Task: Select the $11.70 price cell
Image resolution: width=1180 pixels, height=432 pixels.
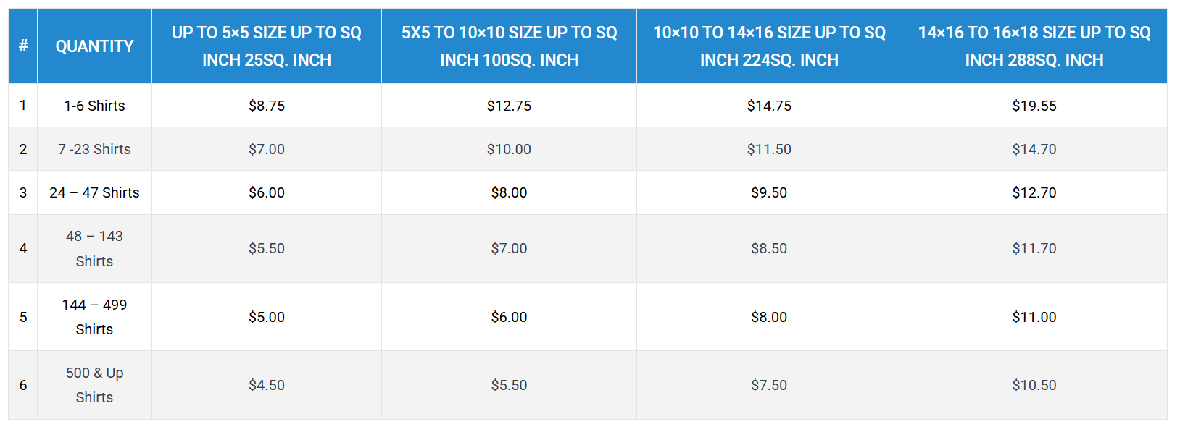Action: [x=1034, y=248]
